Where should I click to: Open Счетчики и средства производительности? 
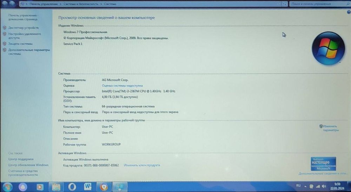coord(23,173)
